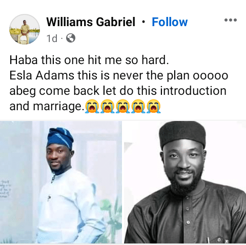
Task: Click the last crying emoji
Action: (154, 106)
